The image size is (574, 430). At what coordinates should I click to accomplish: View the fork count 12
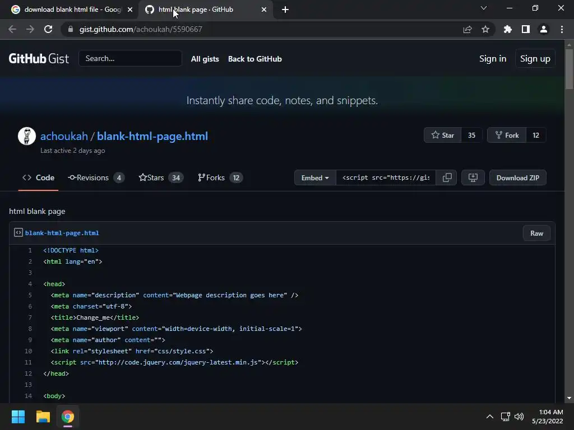point(536,135)
